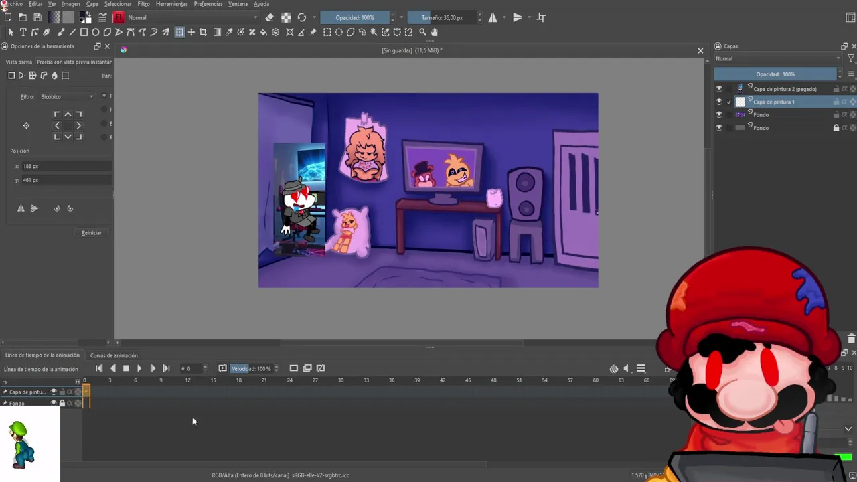The image size is (857, 482).
Task: Toggle lock on Capa de pintura 1 layer
Action: click(836, 102)
